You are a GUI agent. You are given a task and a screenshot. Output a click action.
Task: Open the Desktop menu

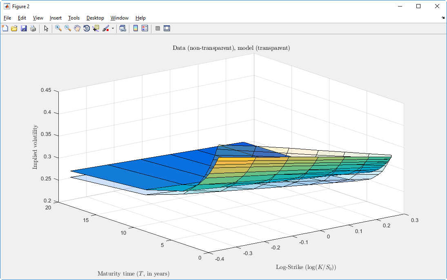(95, 18)
